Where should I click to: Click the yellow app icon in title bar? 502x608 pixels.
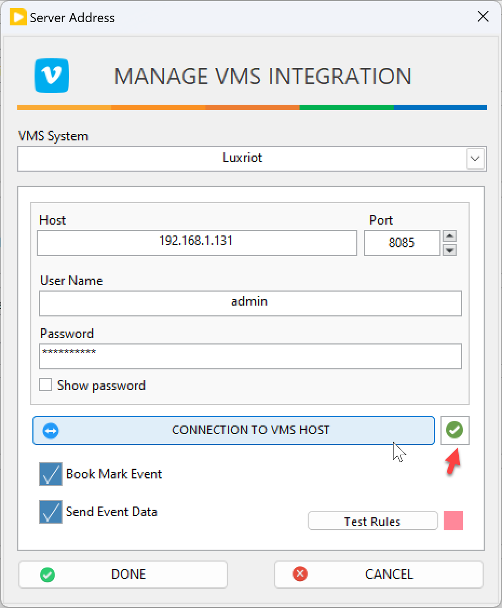click(18, 17)
